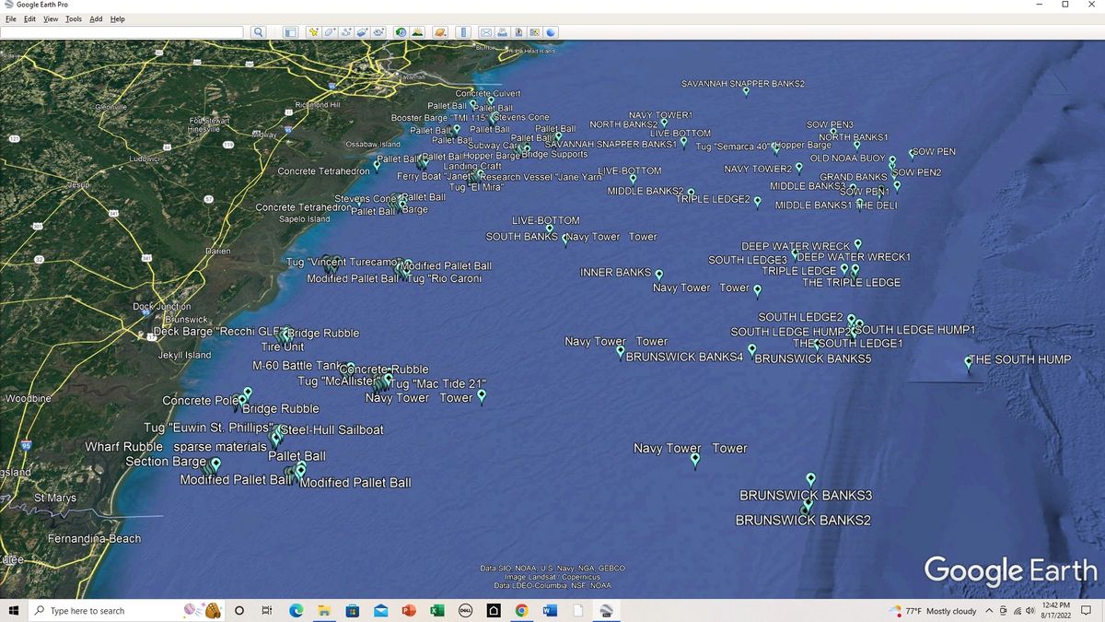Toggle sunlight across the landscape
Viewport: 1105px width, 622px height.
coord(417,32)
